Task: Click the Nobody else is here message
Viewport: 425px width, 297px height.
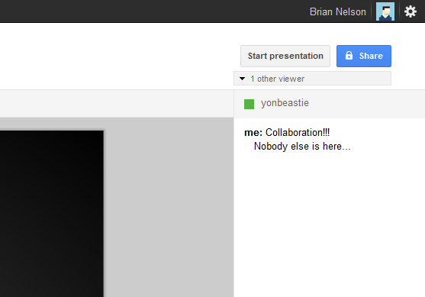Action: click(x=302, y=147)
